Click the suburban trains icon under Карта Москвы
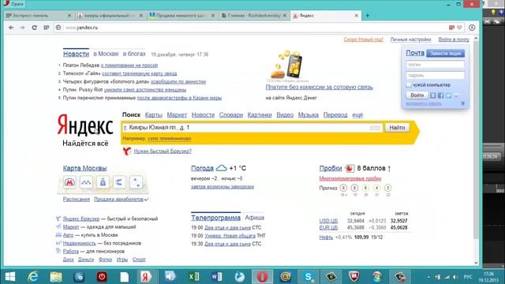 pos(86,182)
